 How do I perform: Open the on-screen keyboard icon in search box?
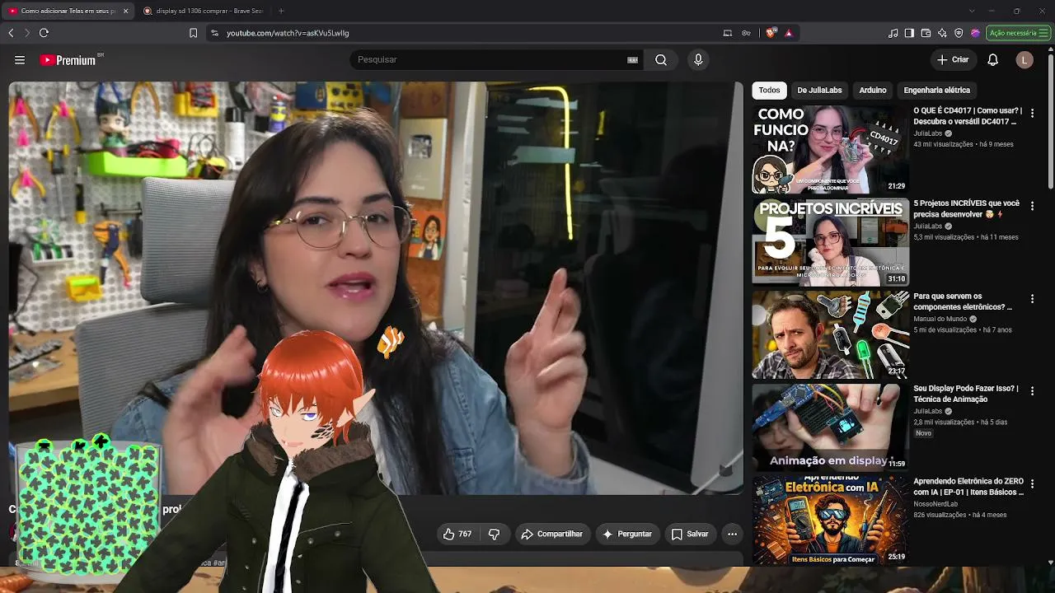point(633,60)
